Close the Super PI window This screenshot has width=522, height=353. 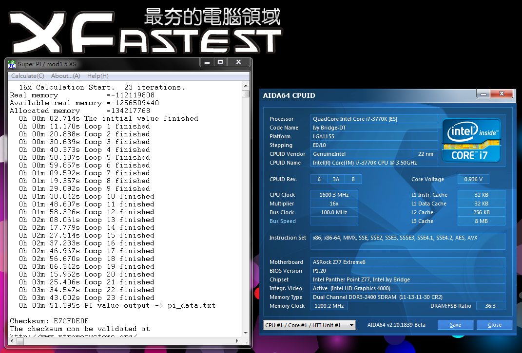(238, 62)
